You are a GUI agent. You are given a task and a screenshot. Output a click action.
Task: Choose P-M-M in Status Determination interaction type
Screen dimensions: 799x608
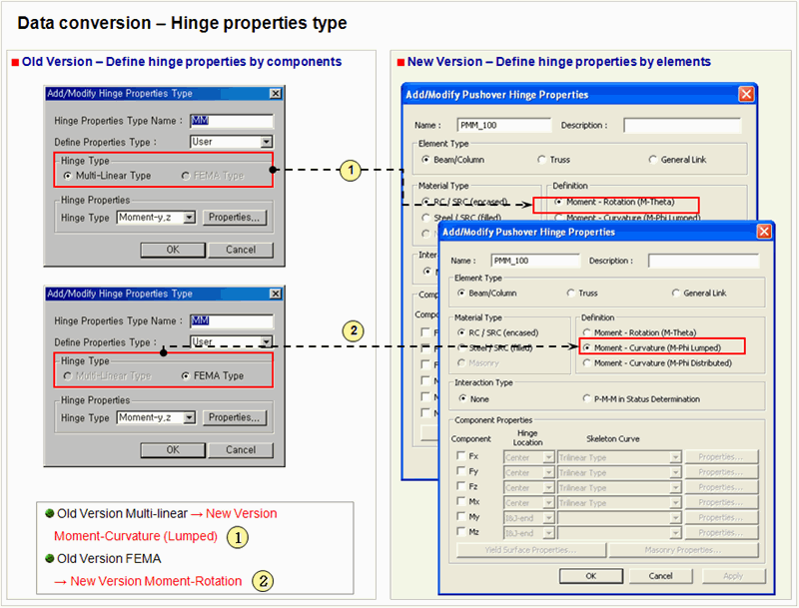click(x=586, y=398)
